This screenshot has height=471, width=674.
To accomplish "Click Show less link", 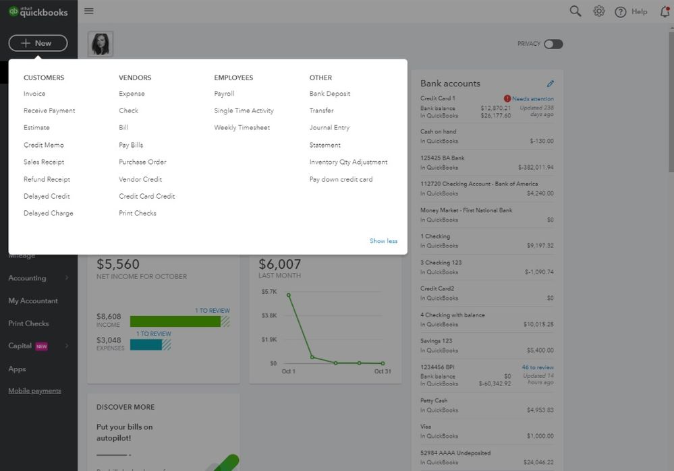I will pyautogui.click(x=383, y=241).
